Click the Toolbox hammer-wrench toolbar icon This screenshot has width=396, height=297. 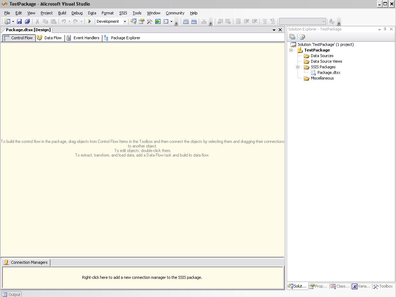[x=150, y=21]
